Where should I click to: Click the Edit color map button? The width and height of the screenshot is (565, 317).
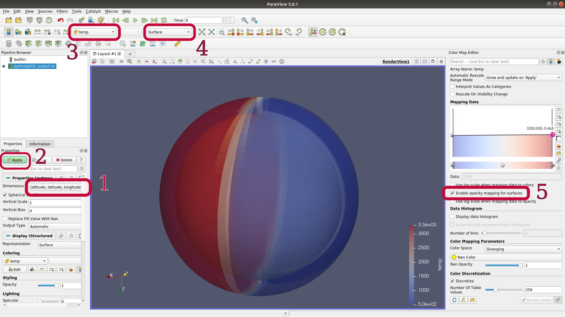pos(15,269)
